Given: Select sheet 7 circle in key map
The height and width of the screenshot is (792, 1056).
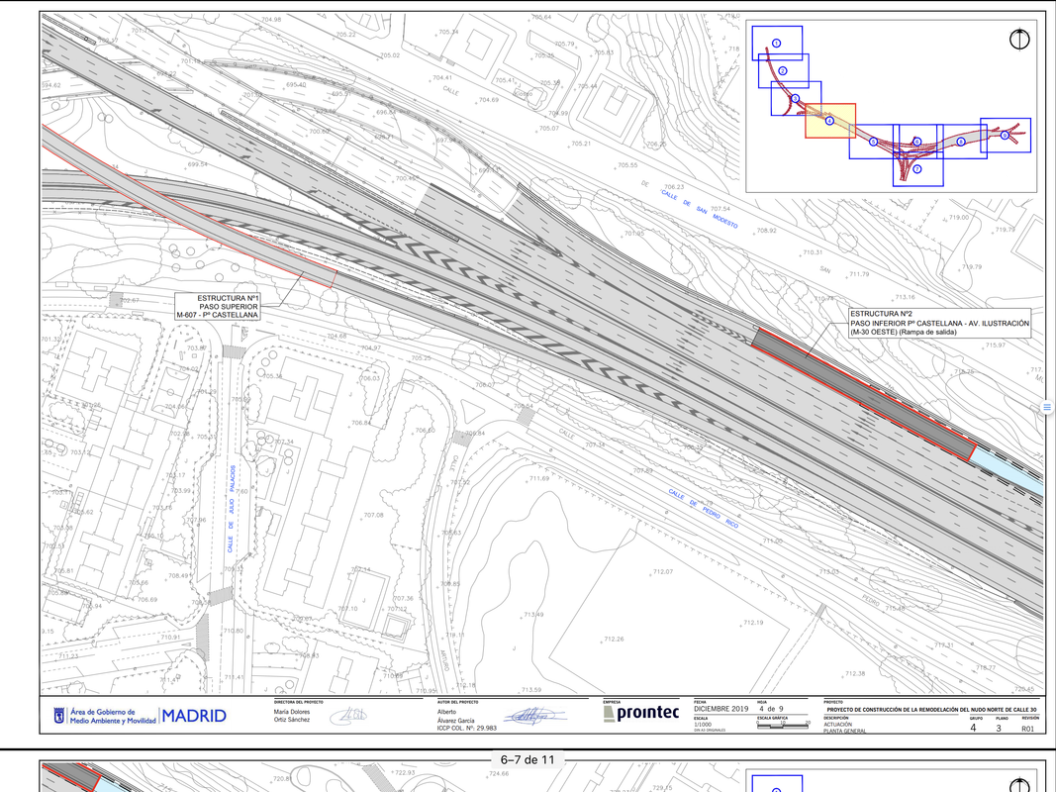Looking at the screenshot, I should [x=917, y=169].
